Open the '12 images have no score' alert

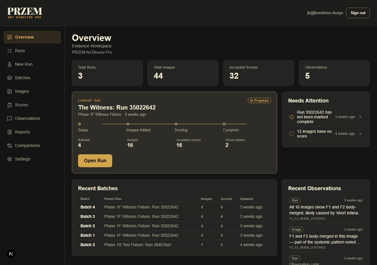pyautogui.click(x=326, y=134)
